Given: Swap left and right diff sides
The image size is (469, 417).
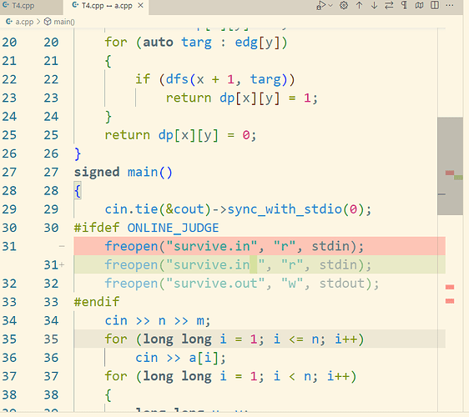Looking at the screenshot, I should pos(389,5).
